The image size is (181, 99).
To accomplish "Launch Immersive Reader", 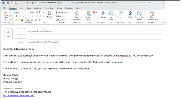I will click(x=139, y=16).
